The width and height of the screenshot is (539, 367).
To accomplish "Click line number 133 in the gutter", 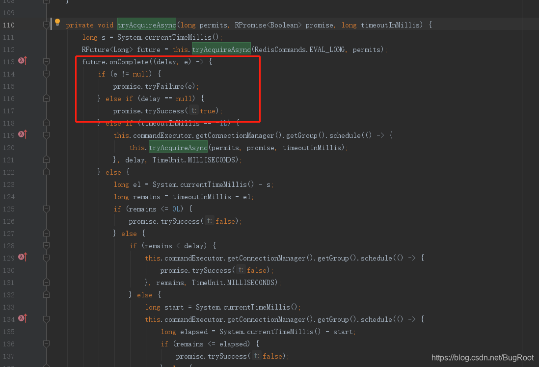I will 9,307.
